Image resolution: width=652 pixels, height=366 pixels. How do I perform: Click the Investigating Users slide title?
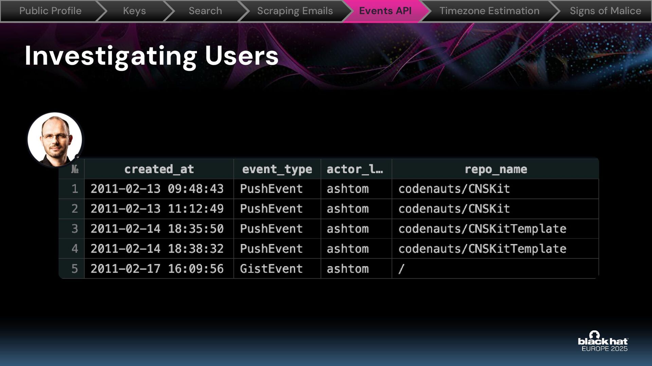point(151,56)
